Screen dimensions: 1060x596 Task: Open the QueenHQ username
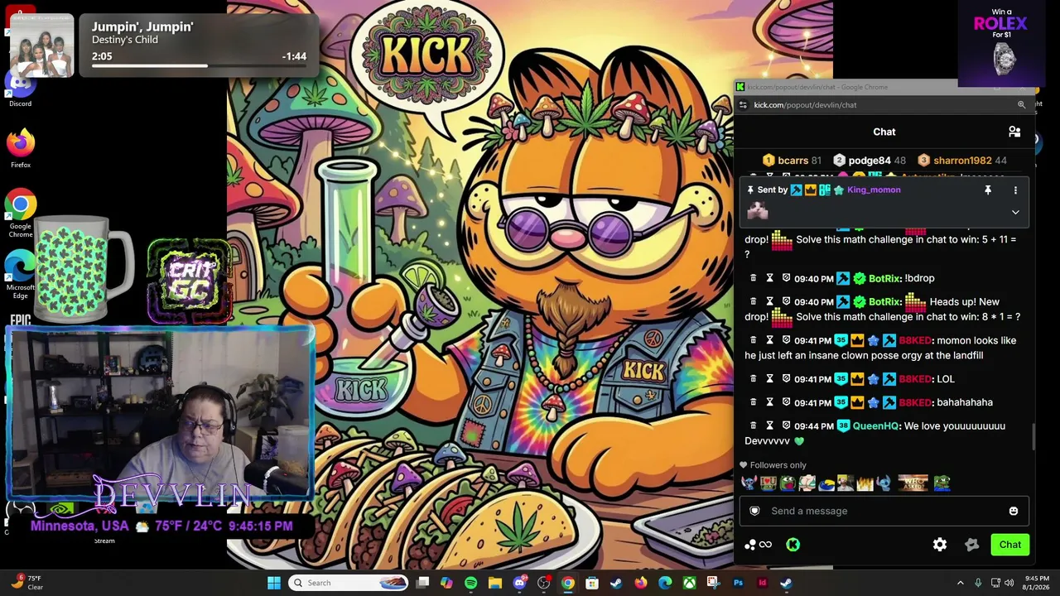tap(875, 426)
